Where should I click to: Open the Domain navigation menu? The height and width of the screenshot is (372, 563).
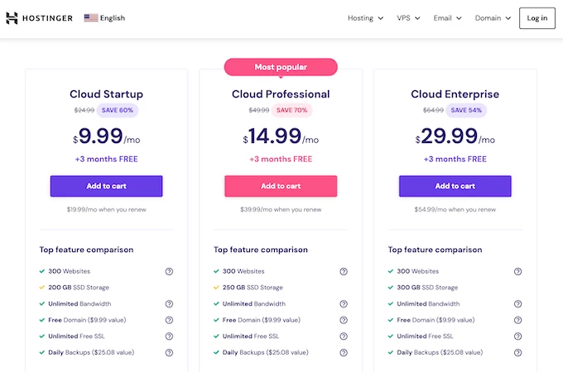(493, 18)
